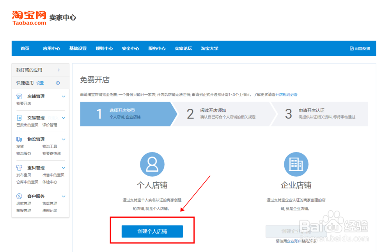Select step 3 申请开店认证

click(x=319, y=114)
